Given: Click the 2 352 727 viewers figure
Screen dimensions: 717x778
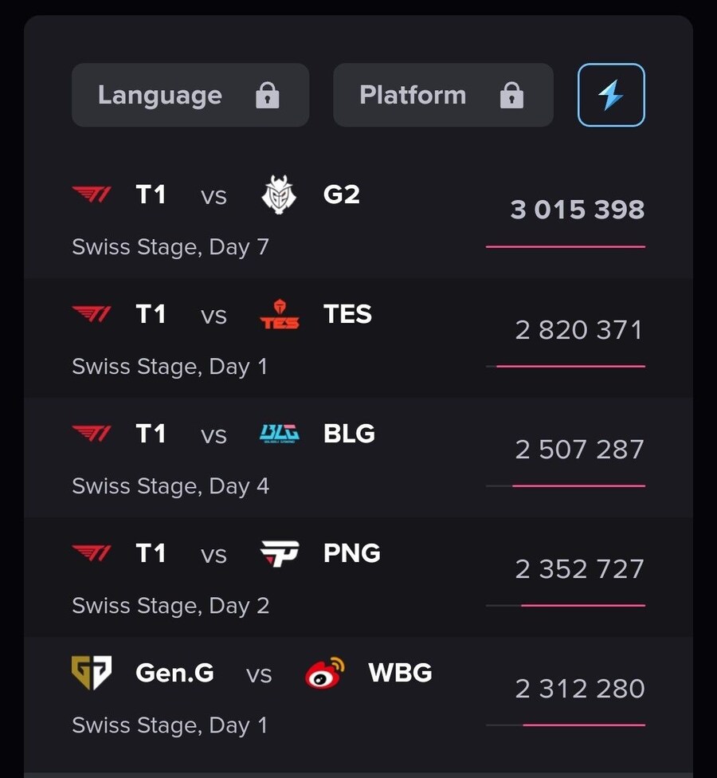Looking at the screenshot, I should [580, 568].
